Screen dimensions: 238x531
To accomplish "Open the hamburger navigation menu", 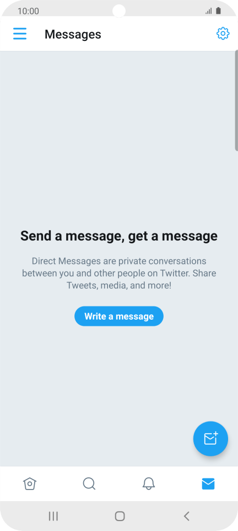I will tap(20, 34).
